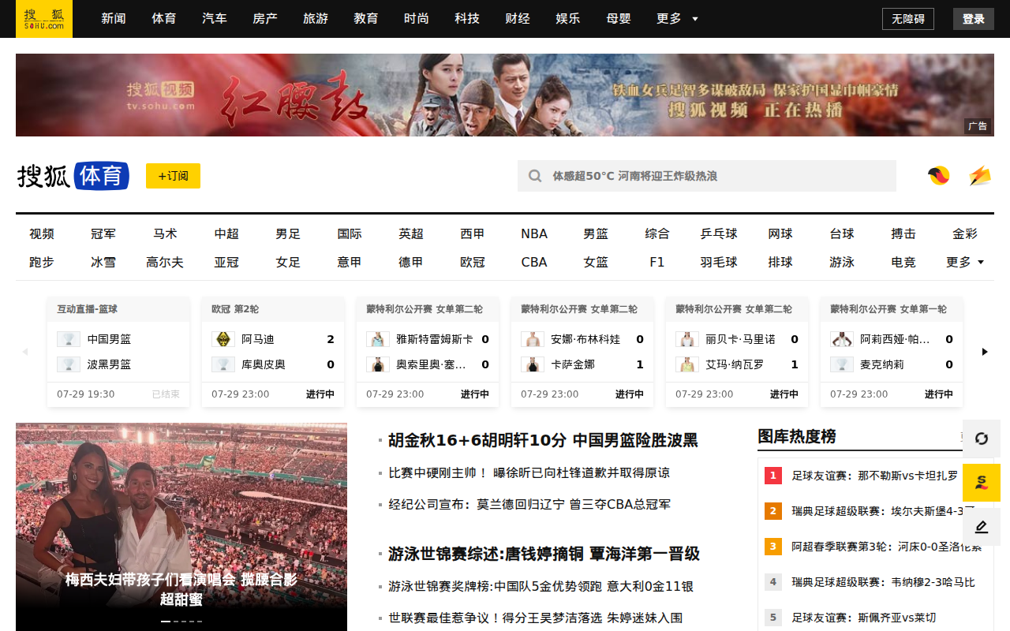Image resolution: width=1010 pixels, height=631 pixels.
Task: Select the 电竞 category tab
Action: [x=903, y=262]
